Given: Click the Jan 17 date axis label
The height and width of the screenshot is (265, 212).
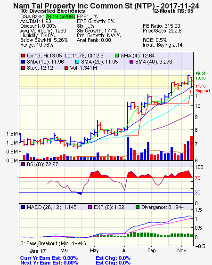Looking at the screenshot, I should coord(38,251).
